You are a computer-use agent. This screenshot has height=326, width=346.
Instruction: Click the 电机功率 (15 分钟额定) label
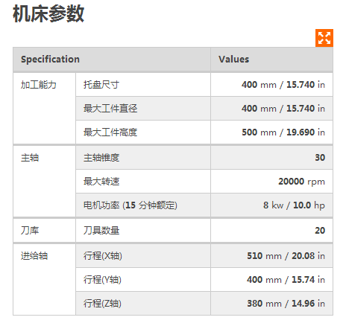(130, 205)
